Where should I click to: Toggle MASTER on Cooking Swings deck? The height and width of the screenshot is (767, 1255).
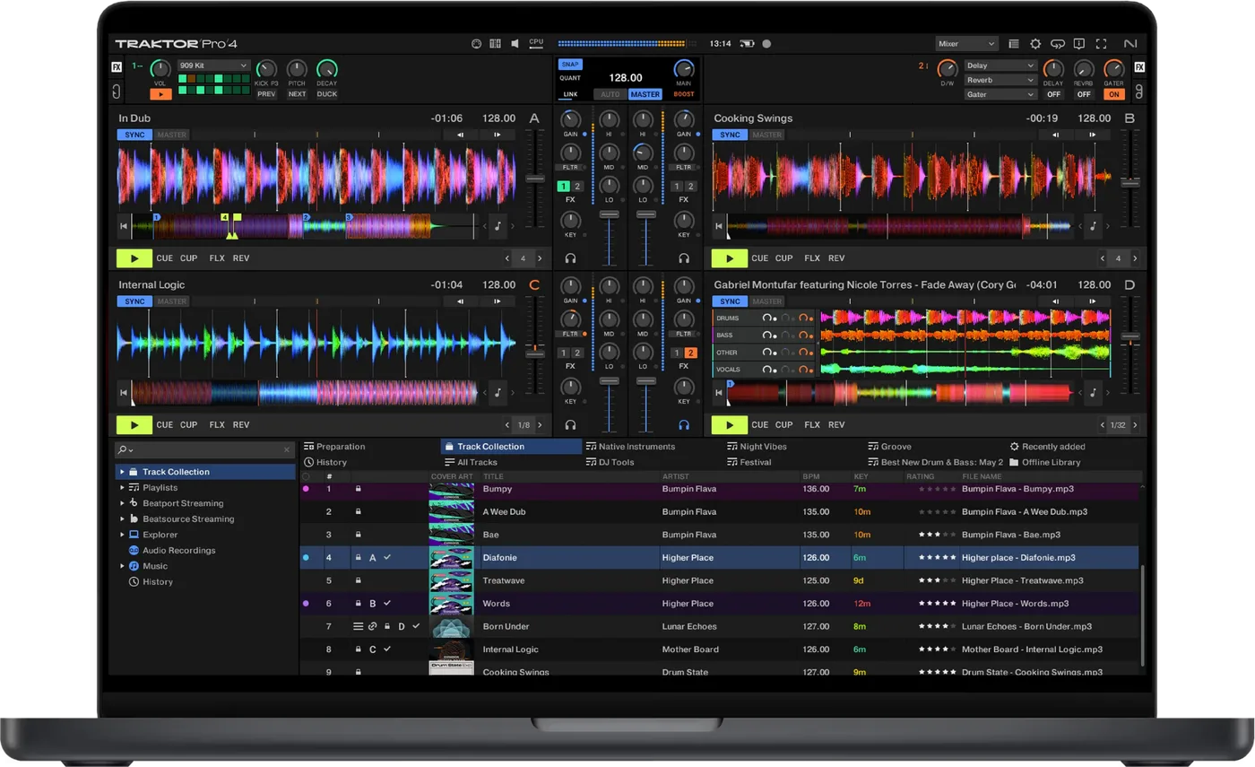pyautogui.click(x=766, y=135)
